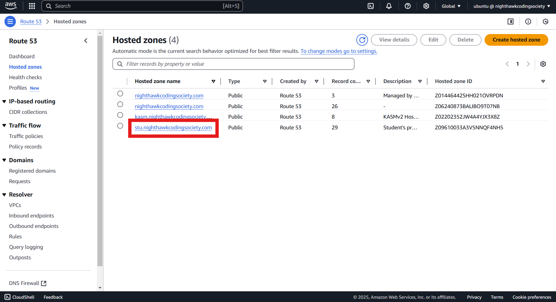Open Hosted zones in the sidebar
The width and height of the screenshot is (556, 302).
[x=25, y=67]
